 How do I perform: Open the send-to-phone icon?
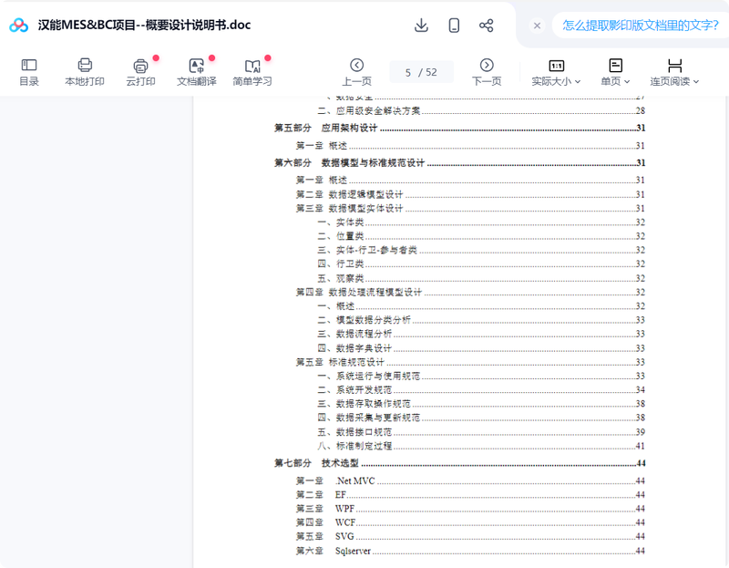pyautogui.click(x=454, y=26)
